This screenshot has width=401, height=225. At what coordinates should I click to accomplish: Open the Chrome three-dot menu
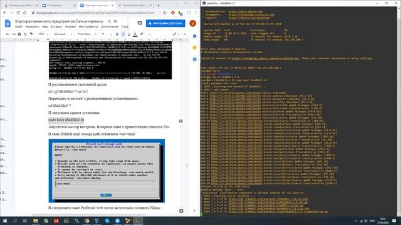(x=196, y=12)
